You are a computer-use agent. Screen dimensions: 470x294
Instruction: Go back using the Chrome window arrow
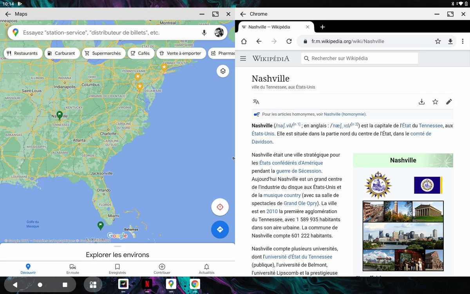click(243, 14)
